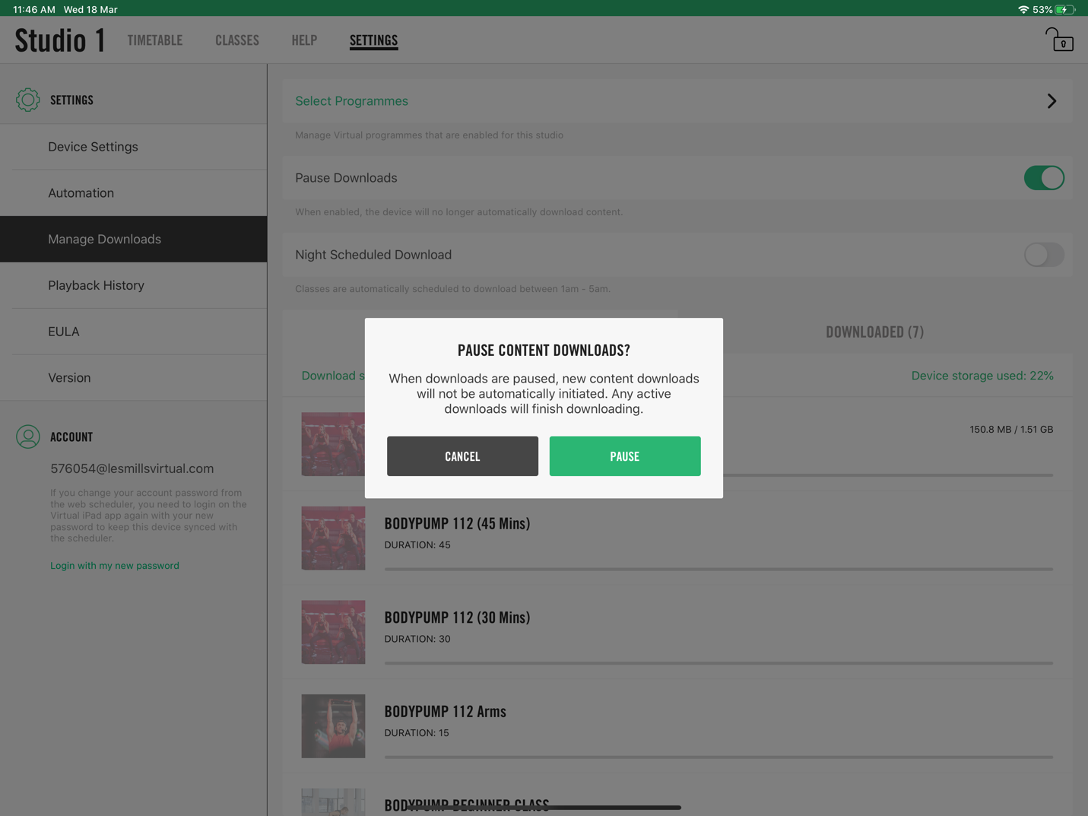Click the Studio 1 title
The image size is (1088, 816).
[x=60, y=40]
